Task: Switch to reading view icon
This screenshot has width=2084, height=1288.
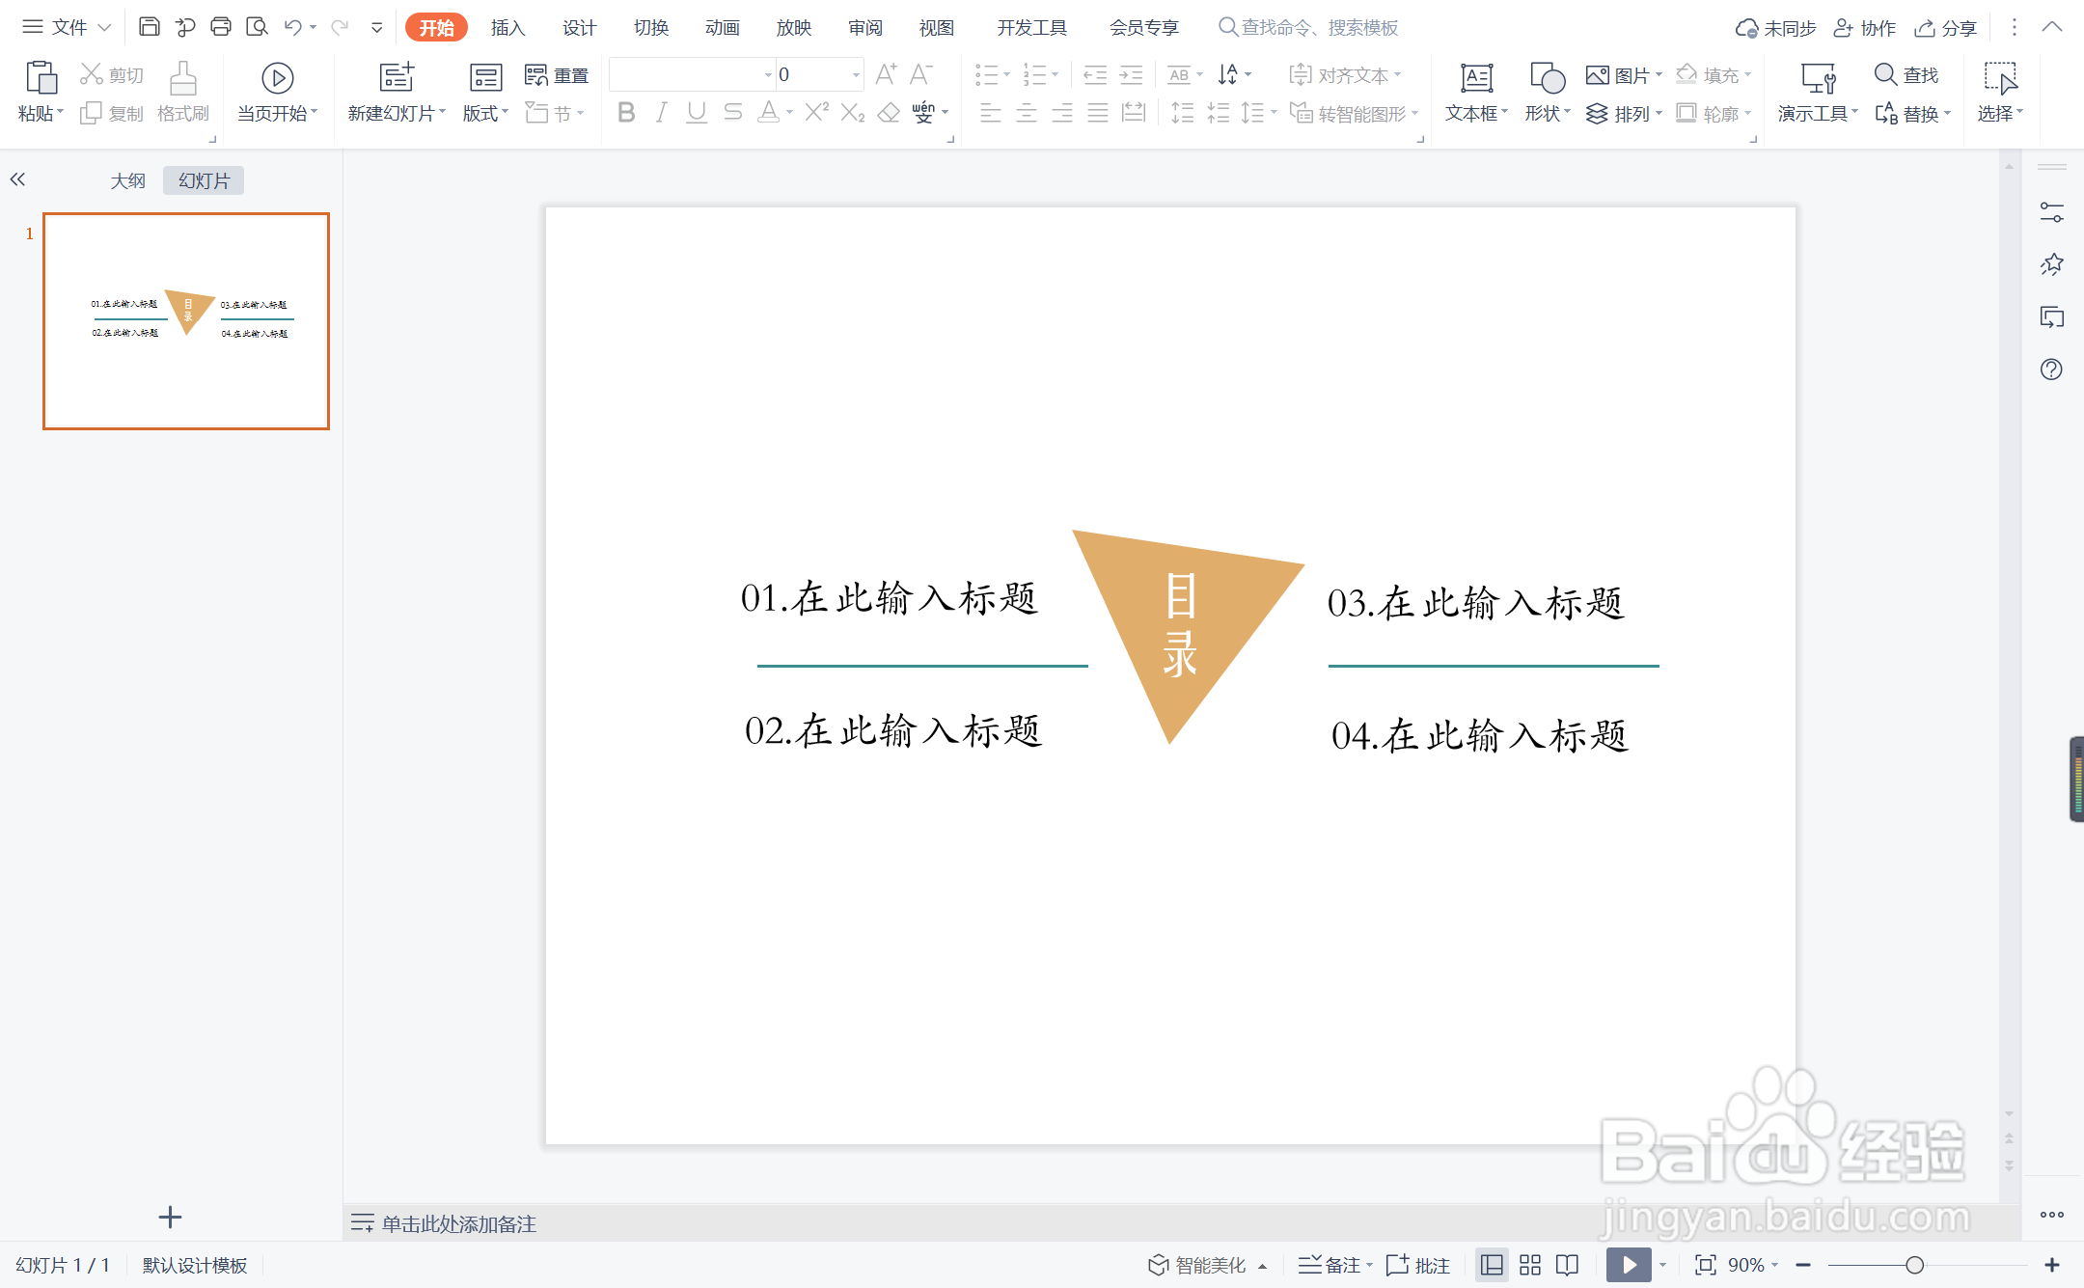Action: pyautogui.click(x=1568, y=1265)
